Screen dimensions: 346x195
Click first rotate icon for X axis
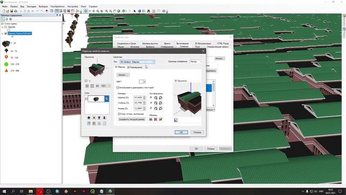156,97
